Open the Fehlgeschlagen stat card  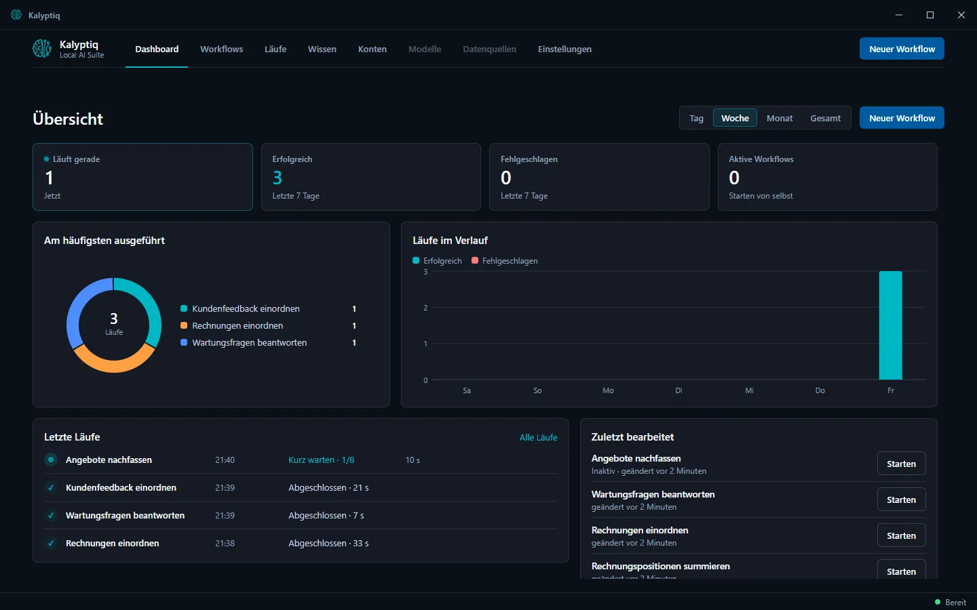tap(599, 177)
